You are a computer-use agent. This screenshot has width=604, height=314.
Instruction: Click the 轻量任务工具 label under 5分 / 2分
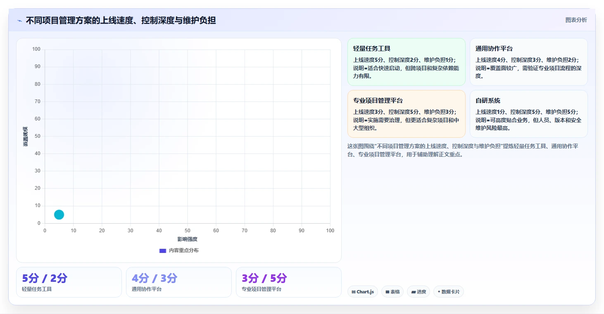37,289
